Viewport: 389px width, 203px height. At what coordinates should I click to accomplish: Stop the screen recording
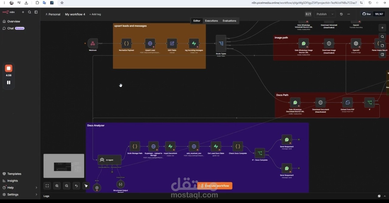pyautogui.click(x=9, y=68)
